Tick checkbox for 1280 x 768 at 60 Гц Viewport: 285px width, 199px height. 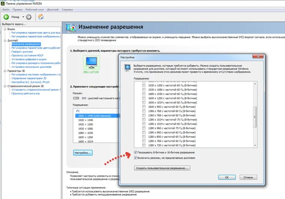point(144,141)
